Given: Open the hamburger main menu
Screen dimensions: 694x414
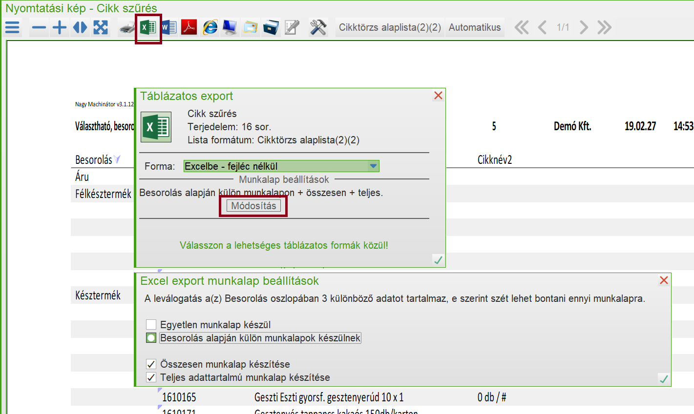Looking at the screenshot, I should [12, 27].
